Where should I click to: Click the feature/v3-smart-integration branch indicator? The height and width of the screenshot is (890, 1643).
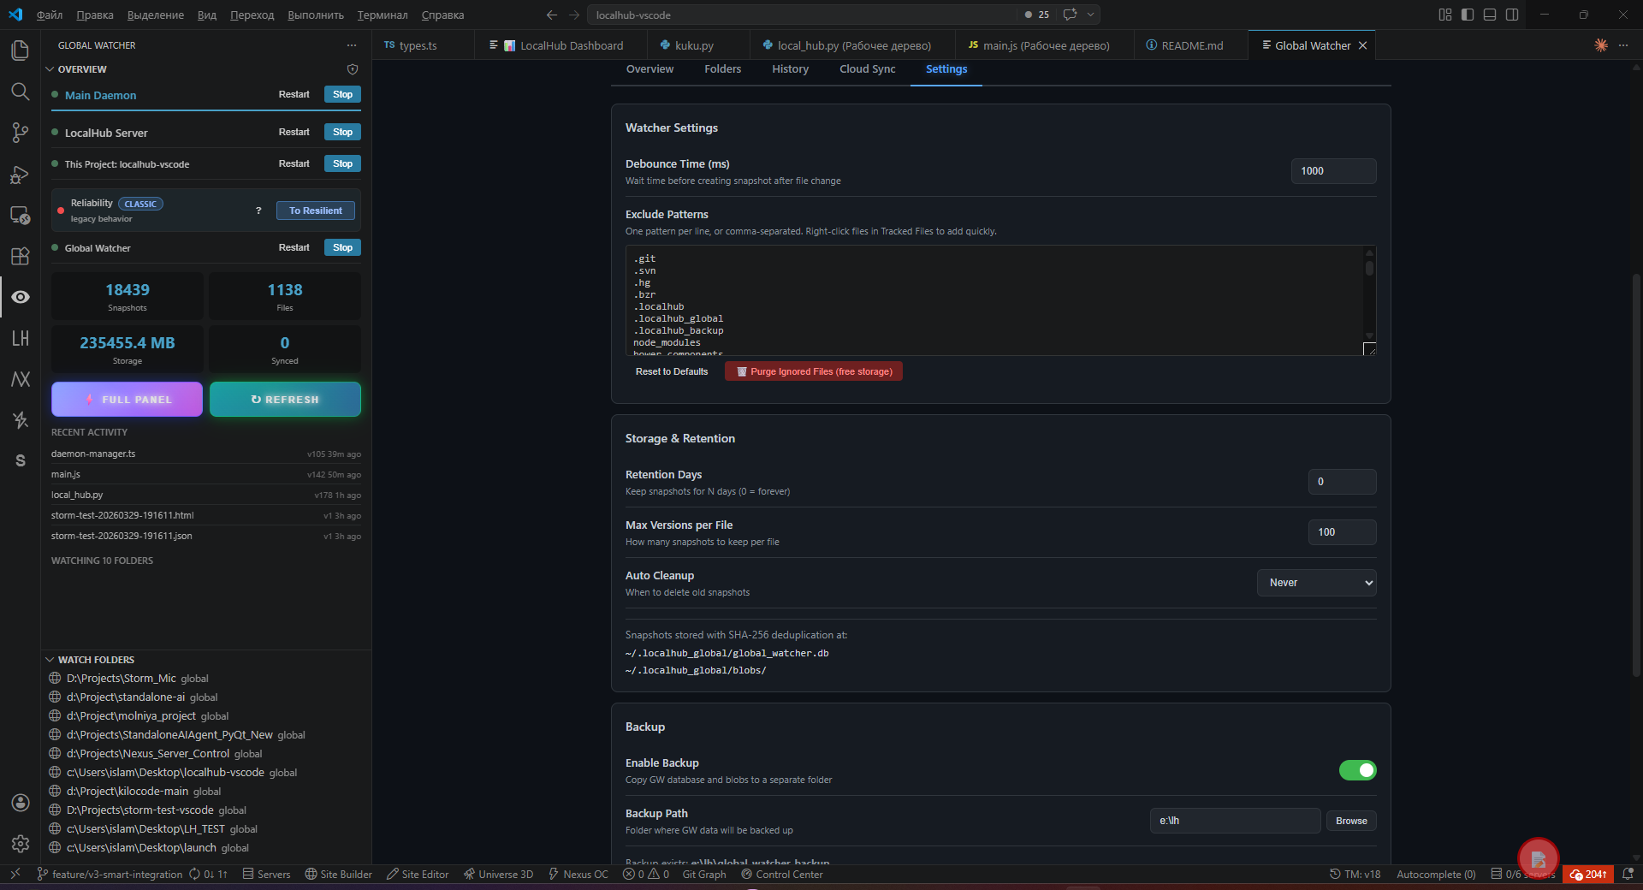tap(110, 874)
